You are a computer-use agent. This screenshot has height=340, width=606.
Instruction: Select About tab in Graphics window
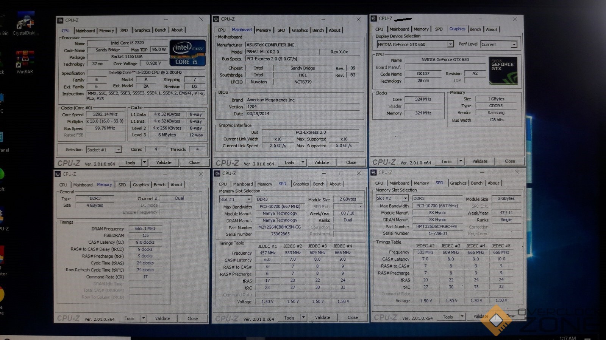point(492,29)
